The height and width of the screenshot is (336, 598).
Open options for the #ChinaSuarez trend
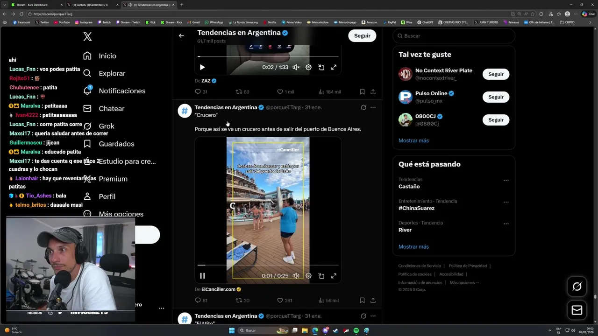point(506,202)
